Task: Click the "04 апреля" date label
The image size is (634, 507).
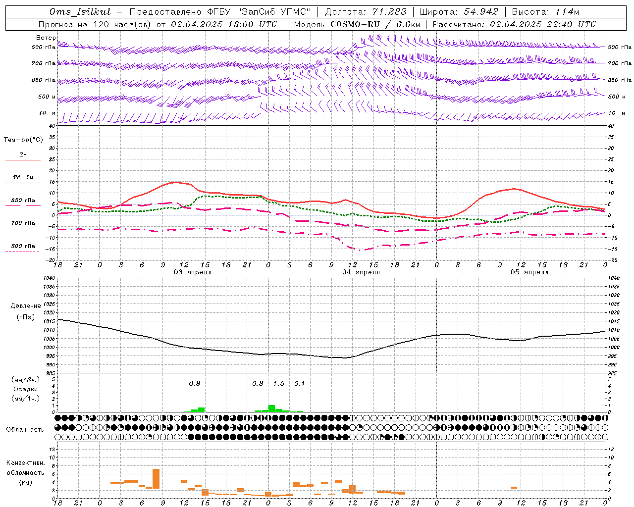Action: 361,272
